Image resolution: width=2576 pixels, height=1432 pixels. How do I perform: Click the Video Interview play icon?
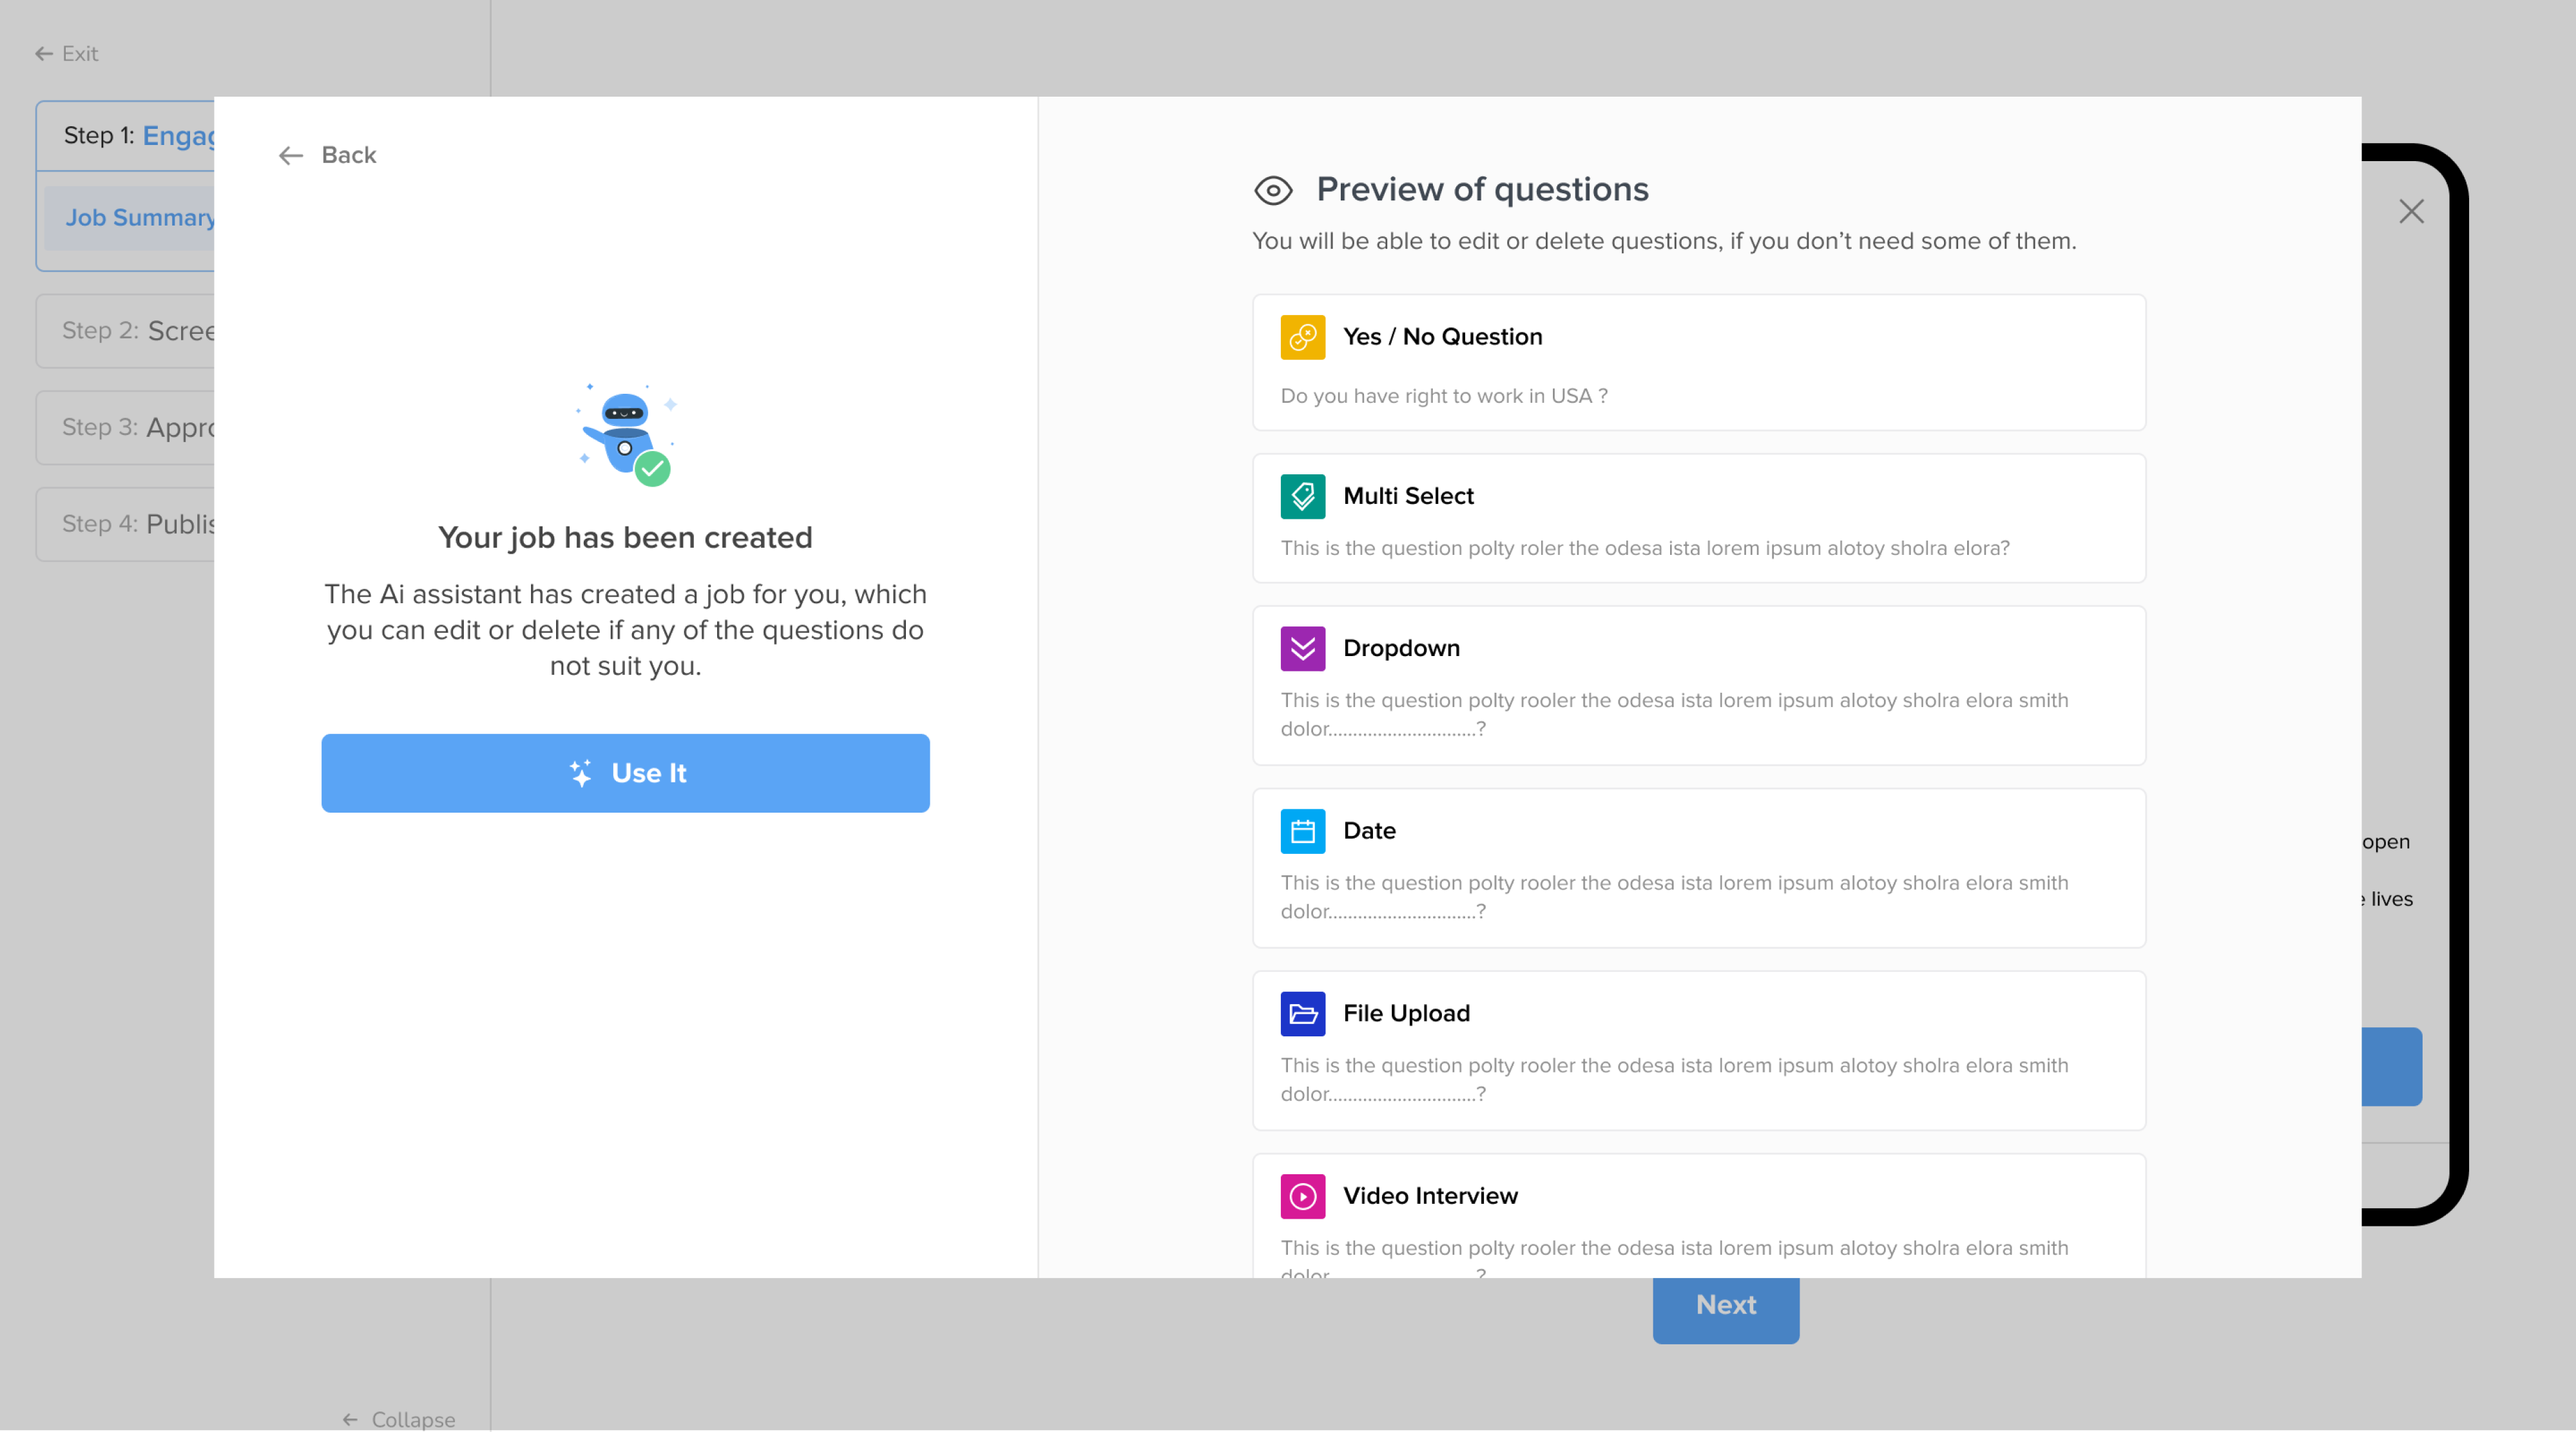pos(1302,1196)
